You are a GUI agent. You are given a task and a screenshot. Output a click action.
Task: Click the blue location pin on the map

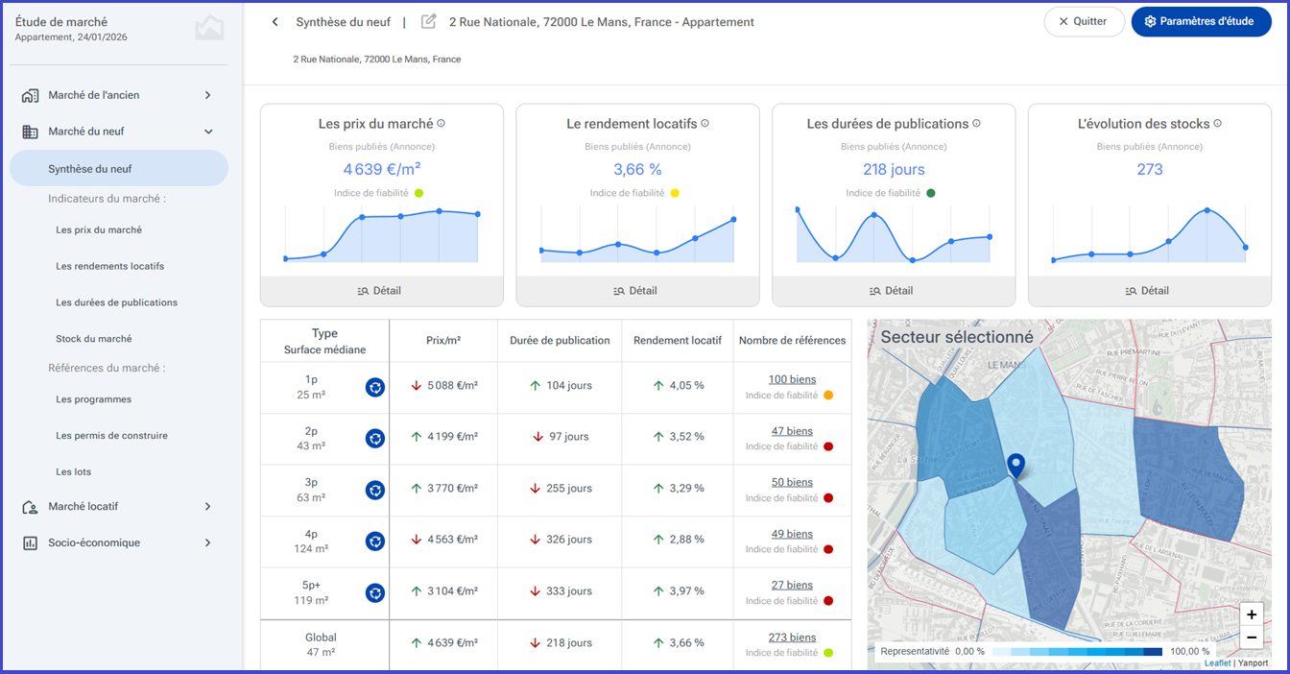click(x=1016, y=466)
